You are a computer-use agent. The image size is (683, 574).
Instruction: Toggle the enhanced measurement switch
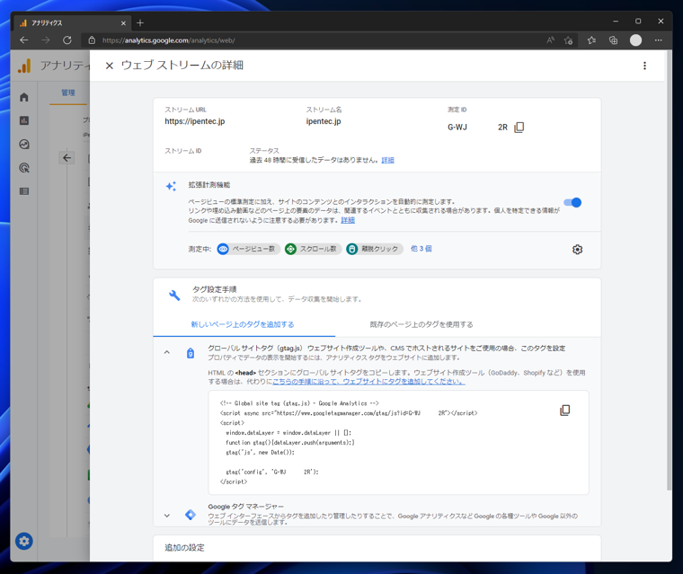[x=572, y=202]
